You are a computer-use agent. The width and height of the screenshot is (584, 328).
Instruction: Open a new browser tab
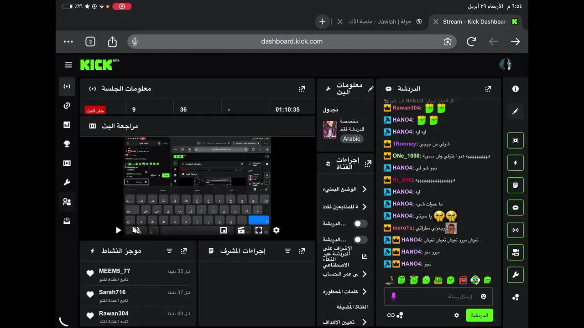point(322,21)
